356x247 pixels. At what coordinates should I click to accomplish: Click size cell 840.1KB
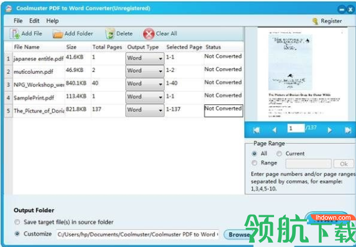coord(76,83)
